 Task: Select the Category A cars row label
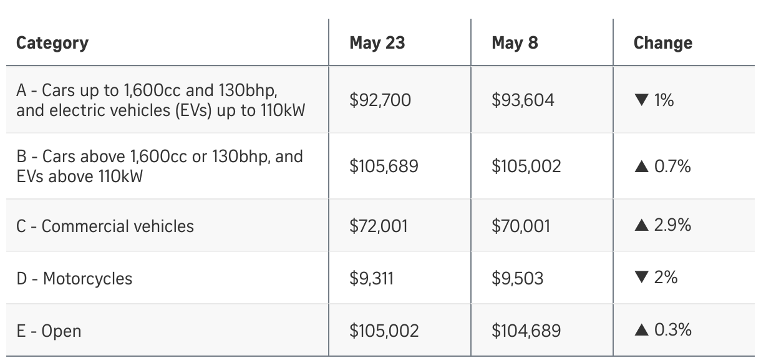pos(161,100)
